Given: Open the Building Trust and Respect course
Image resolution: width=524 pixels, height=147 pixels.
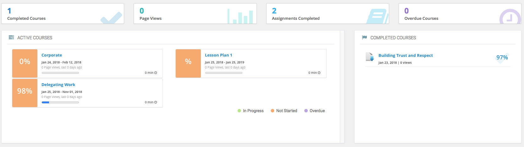Looking at the screenshot, I should pos(405,56).
